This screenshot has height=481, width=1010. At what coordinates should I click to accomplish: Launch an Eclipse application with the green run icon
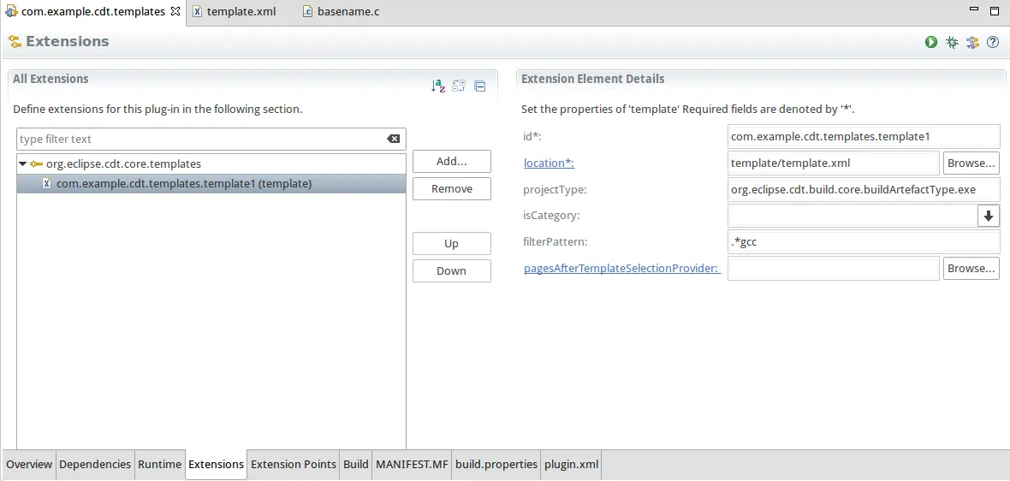coord(931,42)
